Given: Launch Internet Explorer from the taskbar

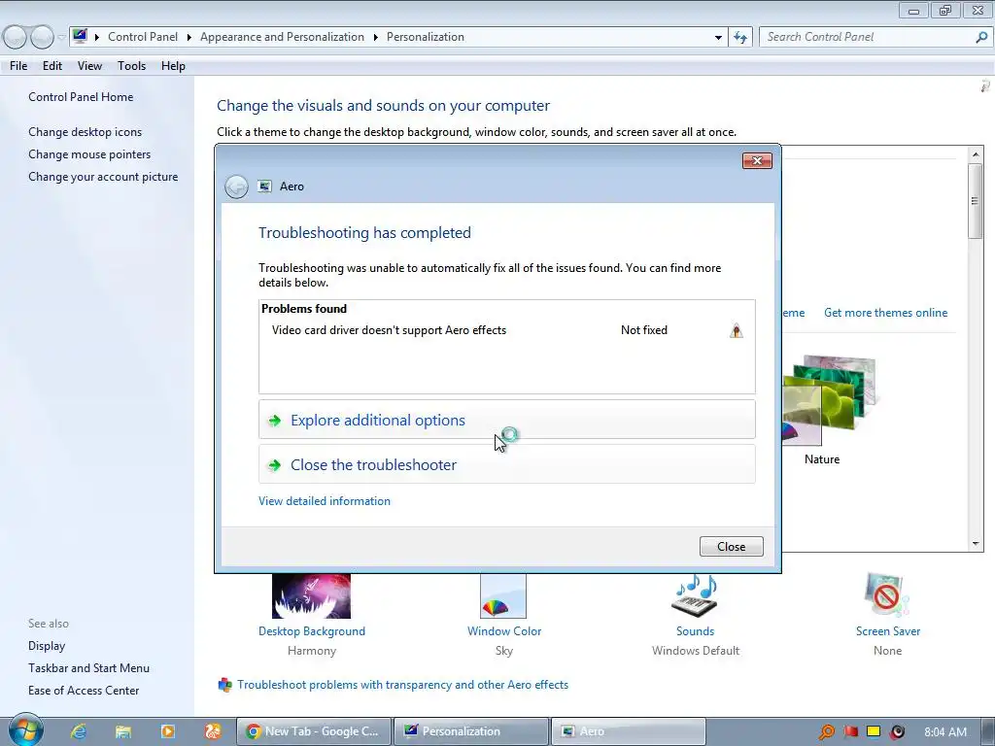Looking at the screenshot, I should (x=79, y=731).
